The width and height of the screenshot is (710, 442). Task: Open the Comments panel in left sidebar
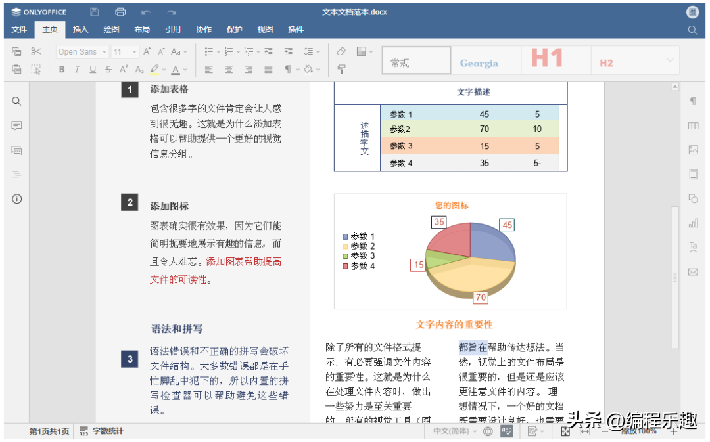point(17,125)
